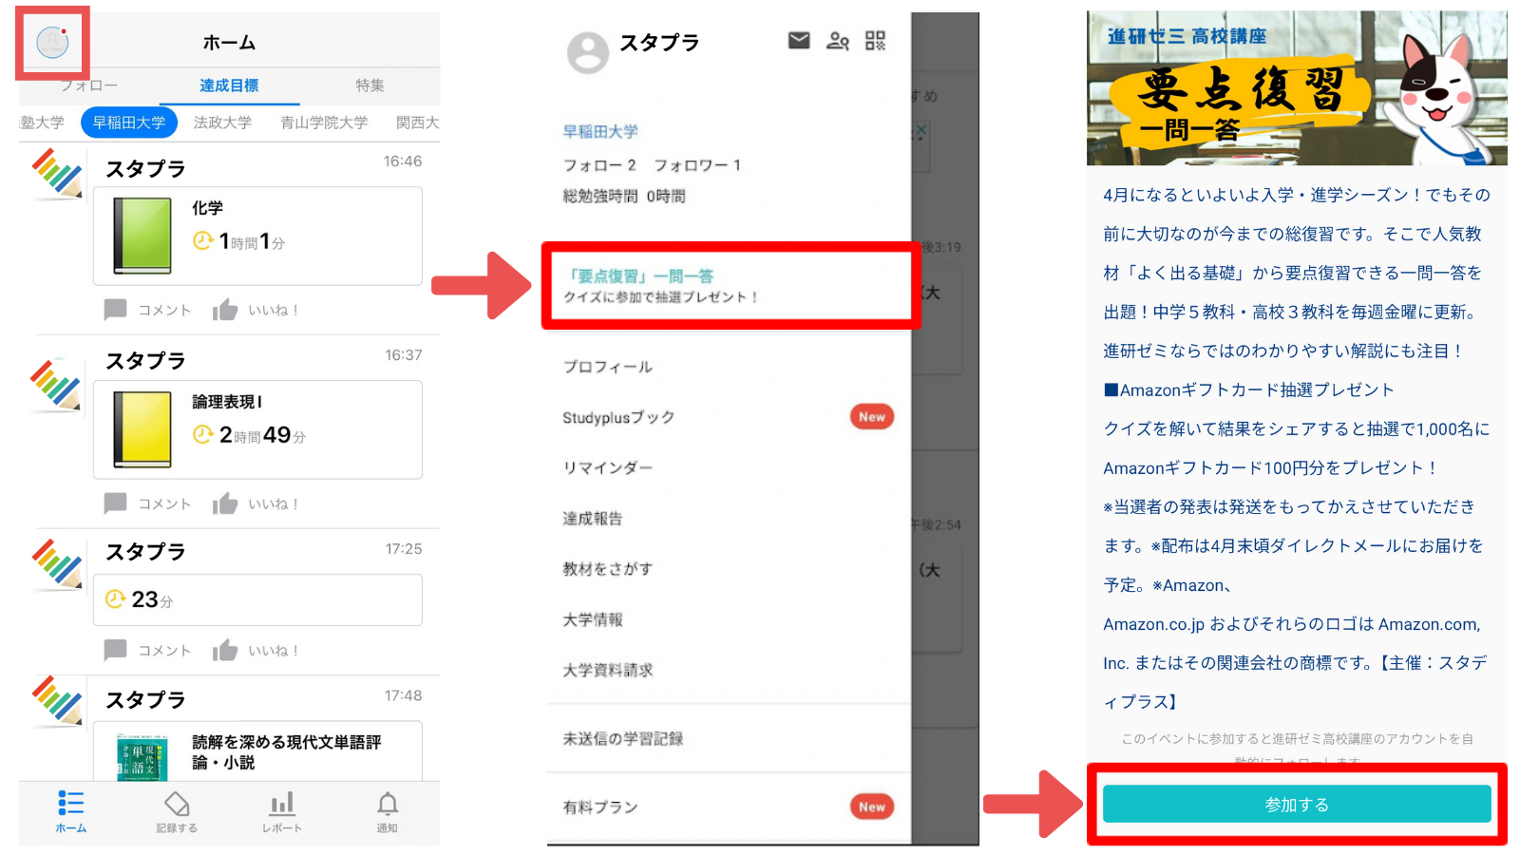Tap the スタプラ avatar in side menu

(x=586, y=52)
